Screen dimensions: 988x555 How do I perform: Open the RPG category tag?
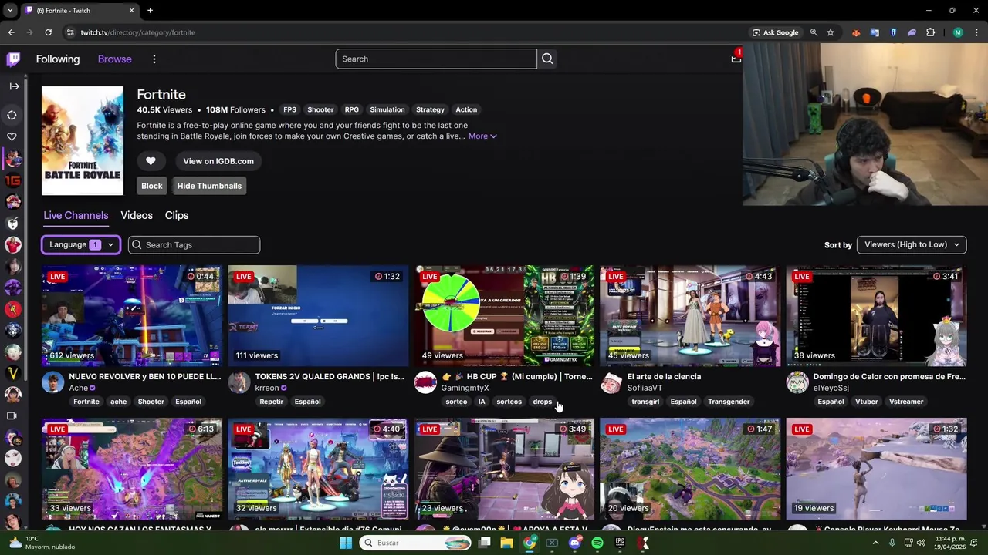tap(352, 109)
